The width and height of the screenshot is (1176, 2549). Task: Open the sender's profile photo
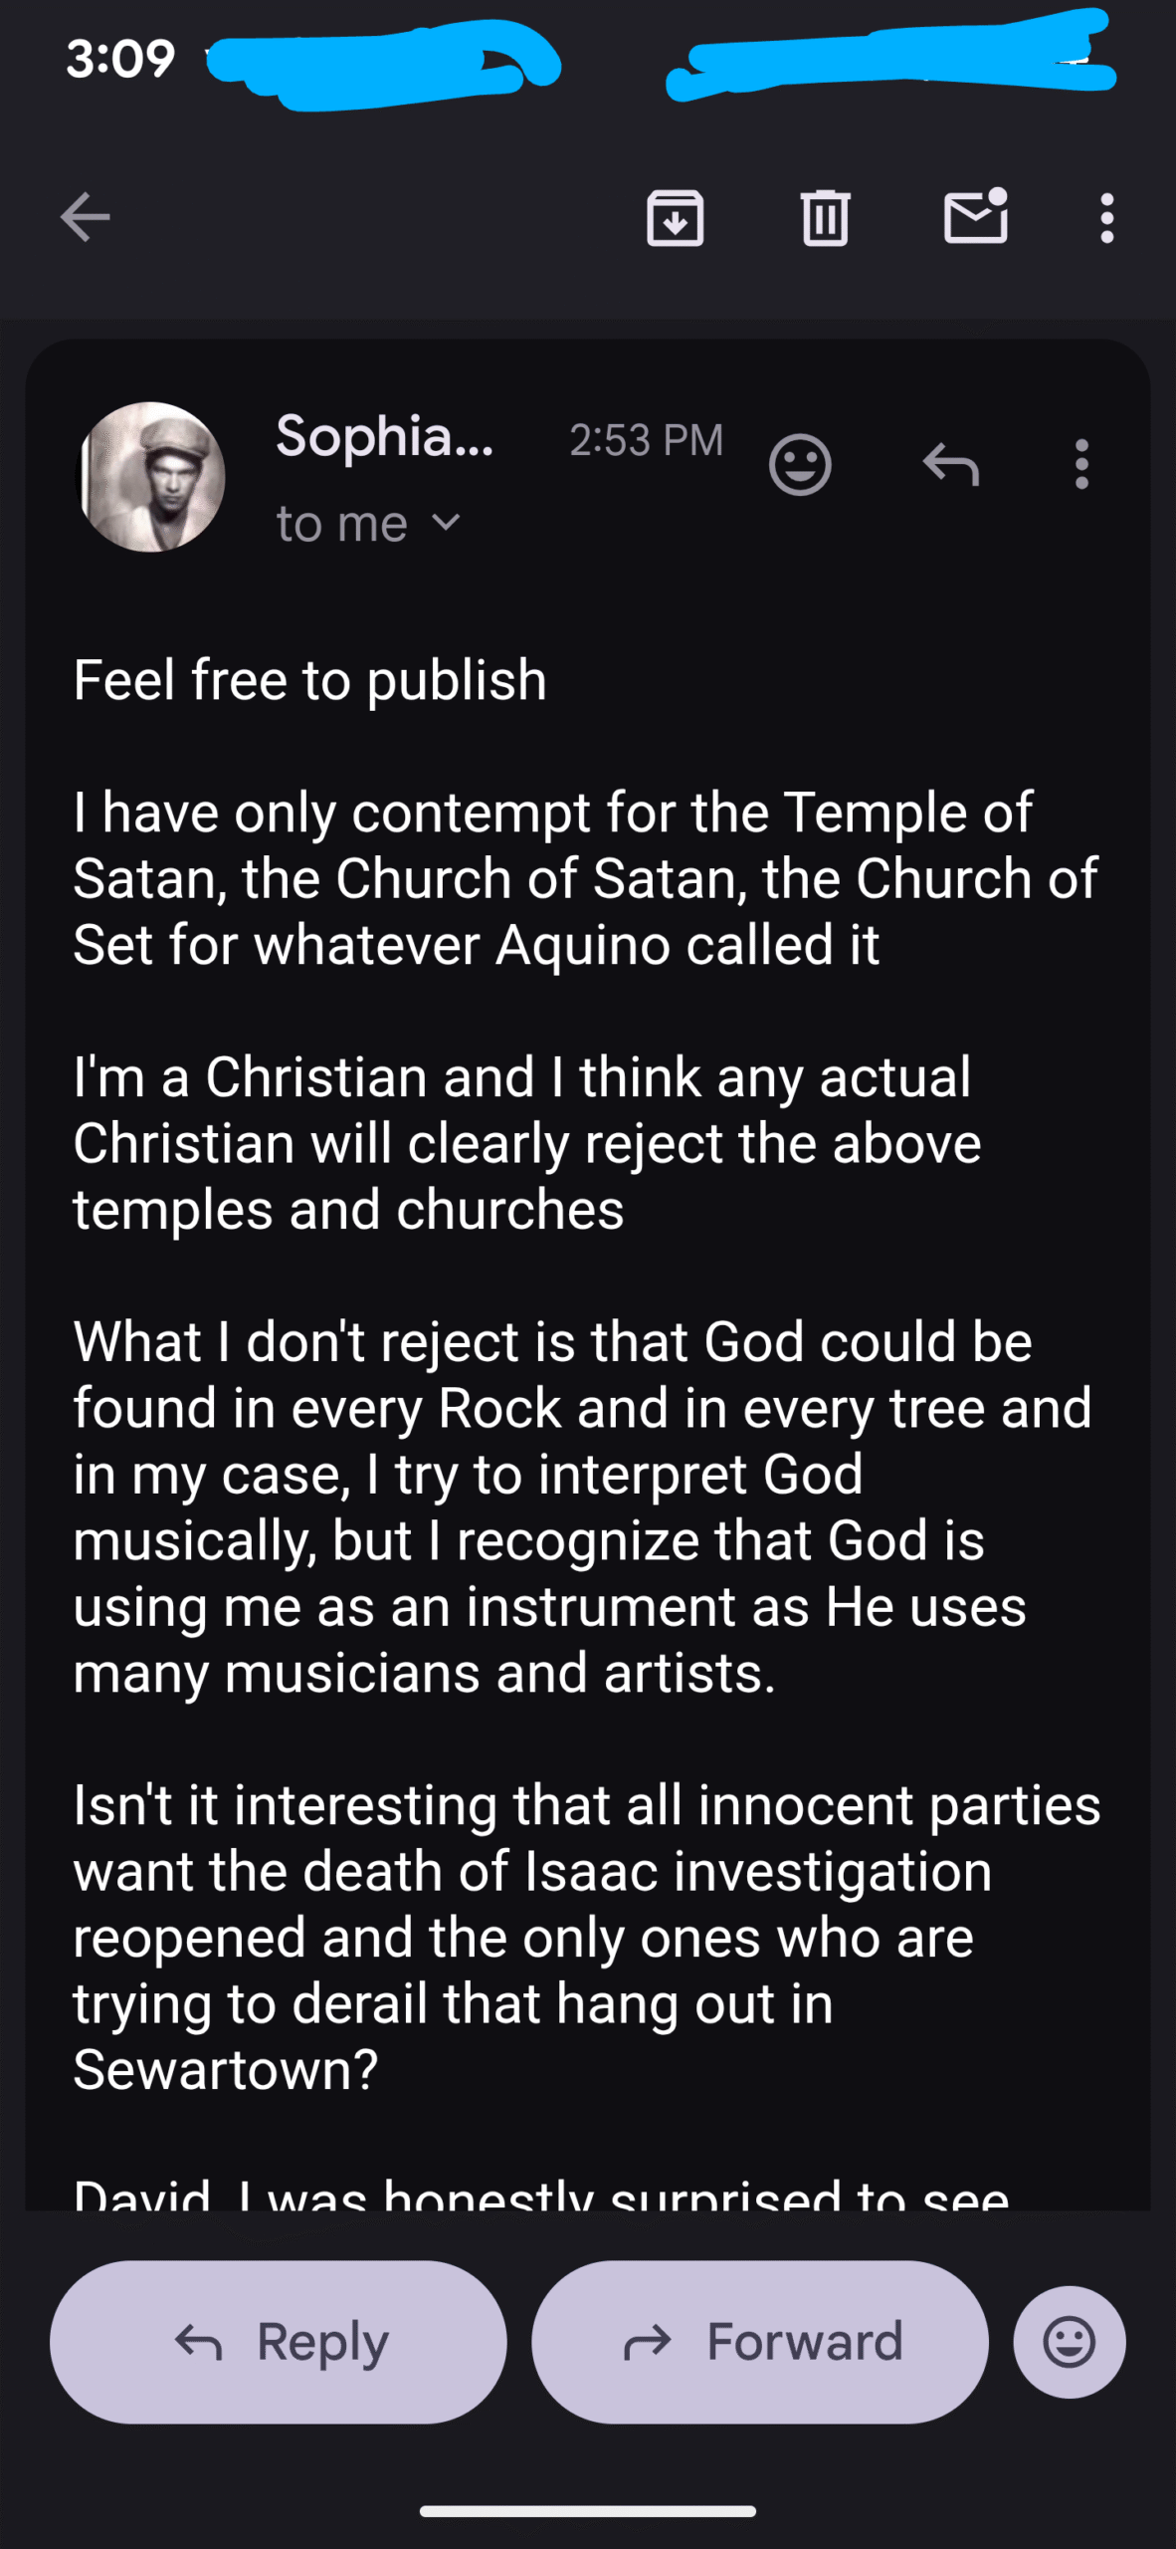(x=151, y=477)
